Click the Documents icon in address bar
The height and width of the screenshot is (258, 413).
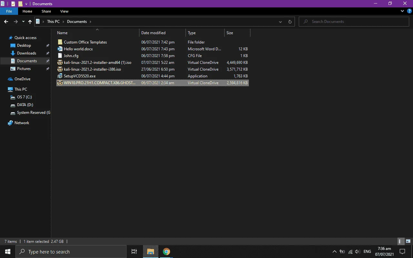(38, 22)
